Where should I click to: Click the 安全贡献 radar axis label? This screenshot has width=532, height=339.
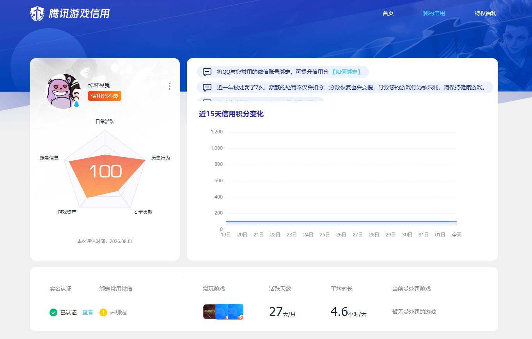pos(143,212)
